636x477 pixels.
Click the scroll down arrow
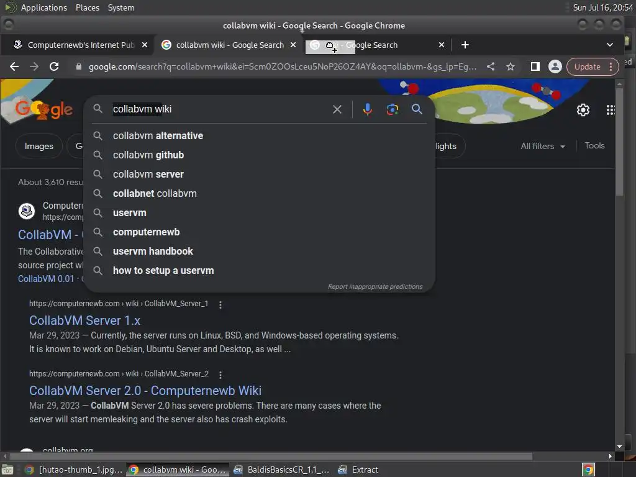click(x=619, y=447)
